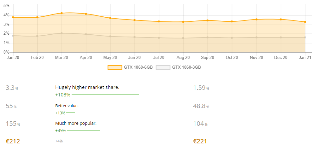Click the Hugely higher market share text
Screen dimensions: 318x150
coord(87,87)
